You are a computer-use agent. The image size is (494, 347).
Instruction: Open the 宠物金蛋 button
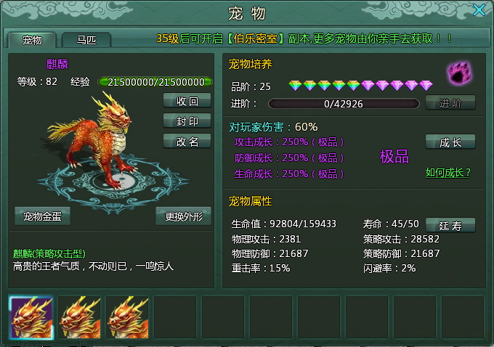(43, 216)
